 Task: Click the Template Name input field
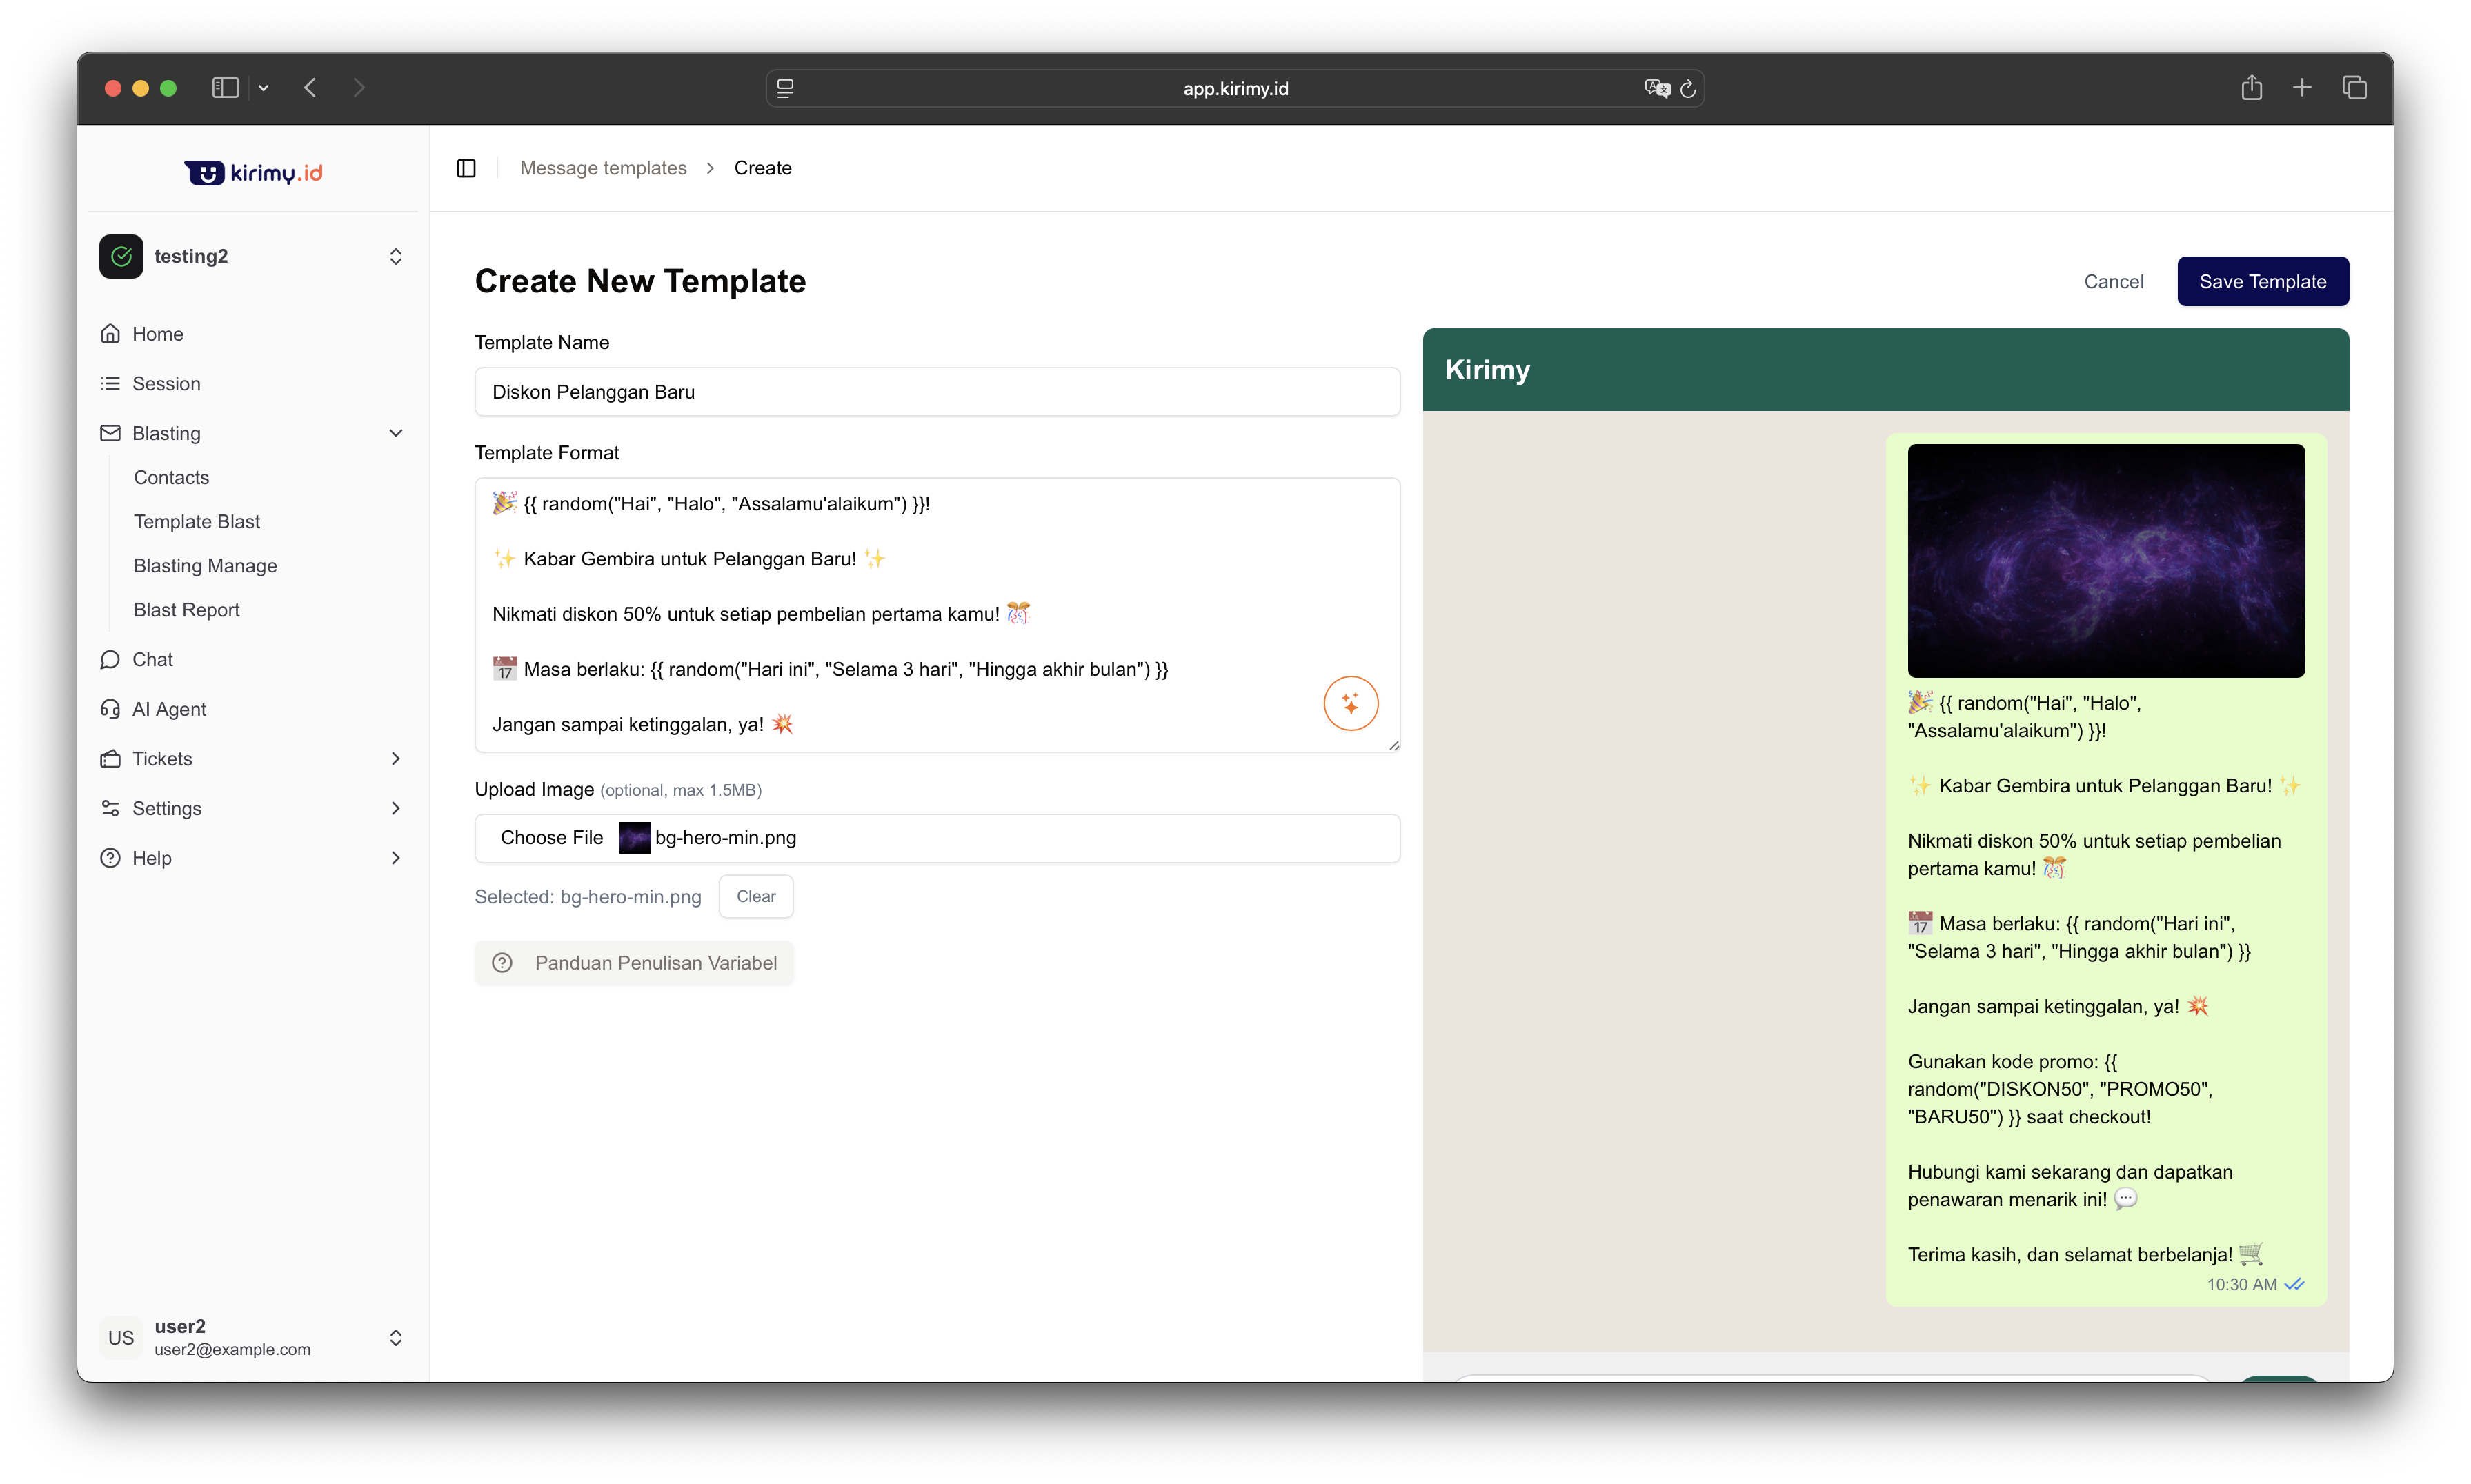[x=936, y=392]
